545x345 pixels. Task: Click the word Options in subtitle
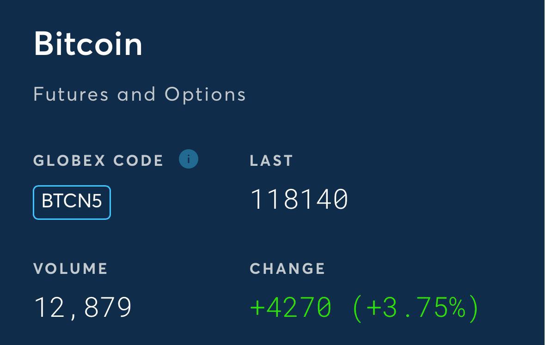pos(205,95)
